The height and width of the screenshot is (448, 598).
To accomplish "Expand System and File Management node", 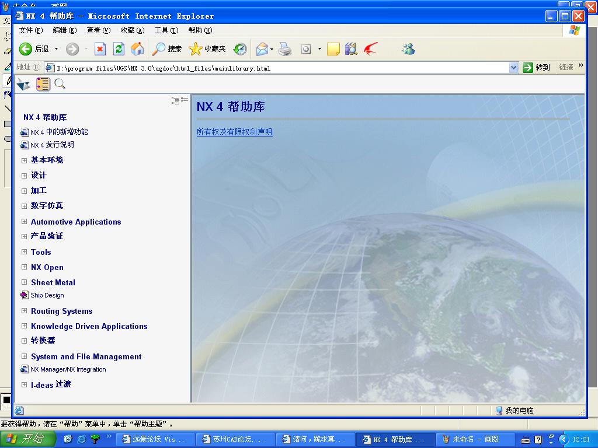I will click(24, 356).
